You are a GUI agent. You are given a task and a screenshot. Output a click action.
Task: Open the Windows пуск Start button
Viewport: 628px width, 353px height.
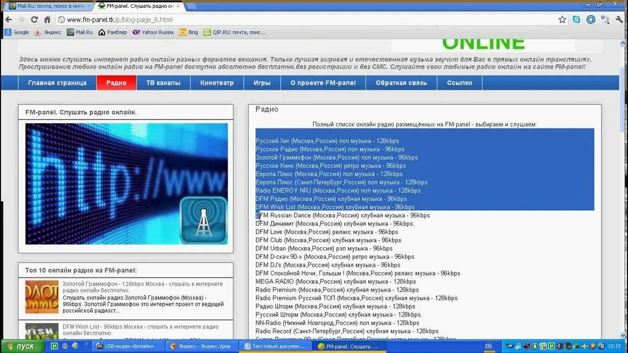22,346
